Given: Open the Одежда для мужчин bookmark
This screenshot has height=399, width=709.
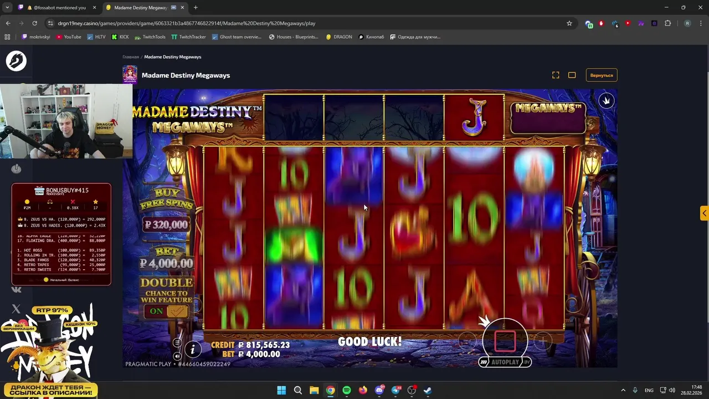Looking at the screenshot, I should pos(415,37).
